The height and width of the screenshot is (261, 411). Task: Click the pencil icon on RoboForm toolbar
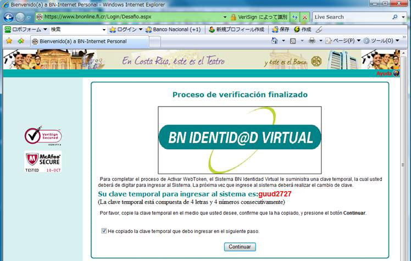tap(319, 29)
